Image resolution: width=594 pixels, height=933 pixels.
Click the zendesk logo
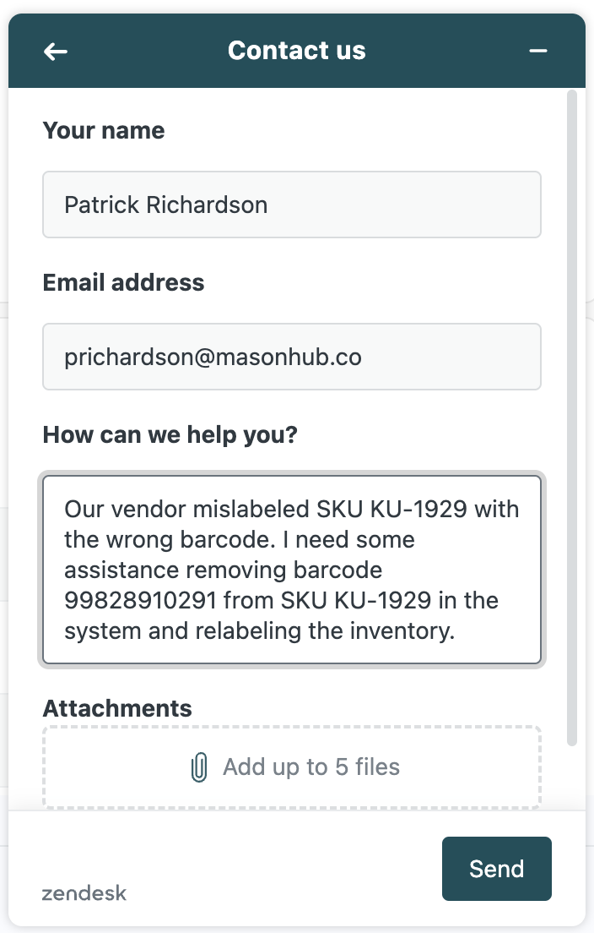point(84,893)
